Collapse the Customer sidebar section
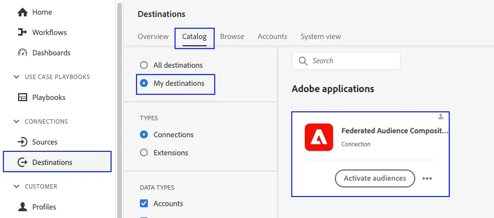The image size is (494, 218). click(x=16, y=186)
